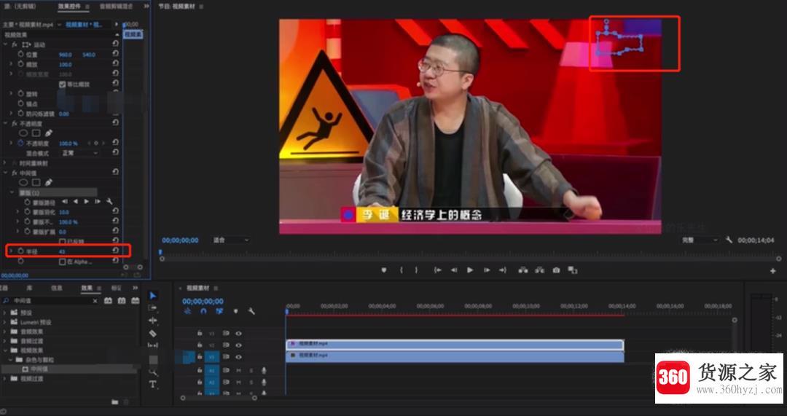Reset the 半径 parameter value
The height and width of the screenshot is (416, 787).
(115, 251)
